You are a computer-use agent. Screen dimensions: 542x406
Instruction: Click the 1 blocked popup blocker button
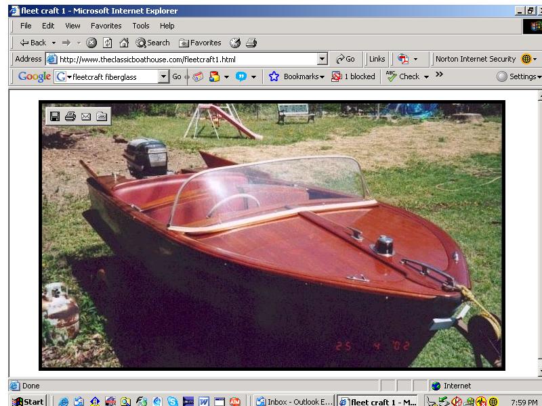pyautogui.click(x=353, y=76)
